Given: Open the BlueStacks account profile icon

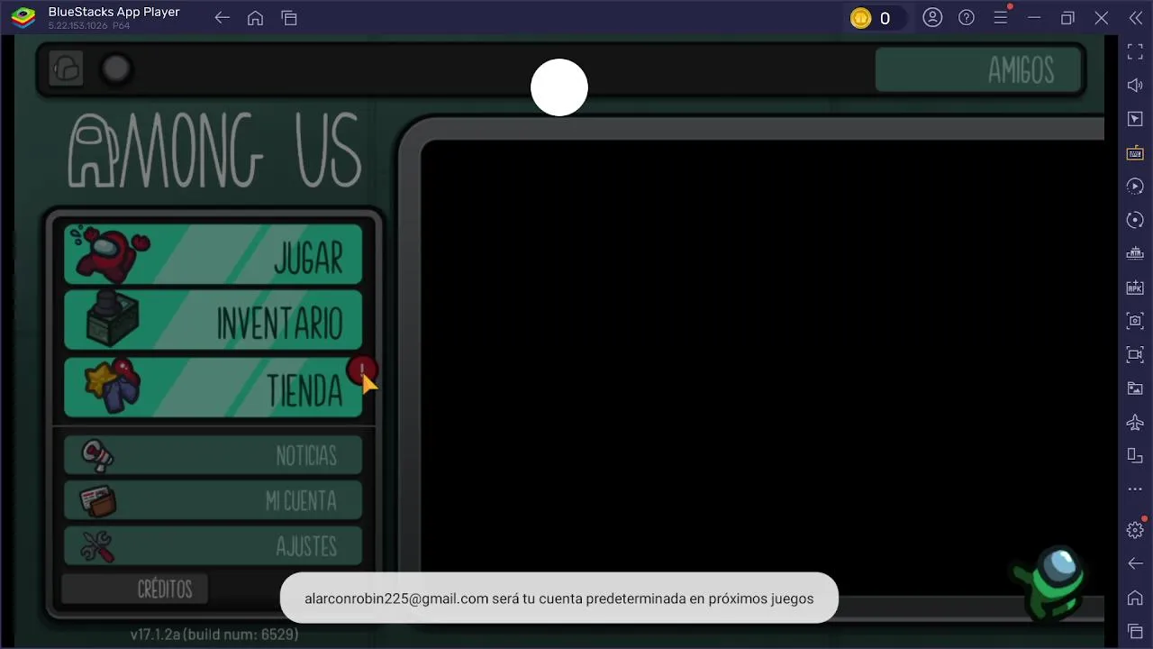Looking at the screenshot, I should tap(932, 18).
